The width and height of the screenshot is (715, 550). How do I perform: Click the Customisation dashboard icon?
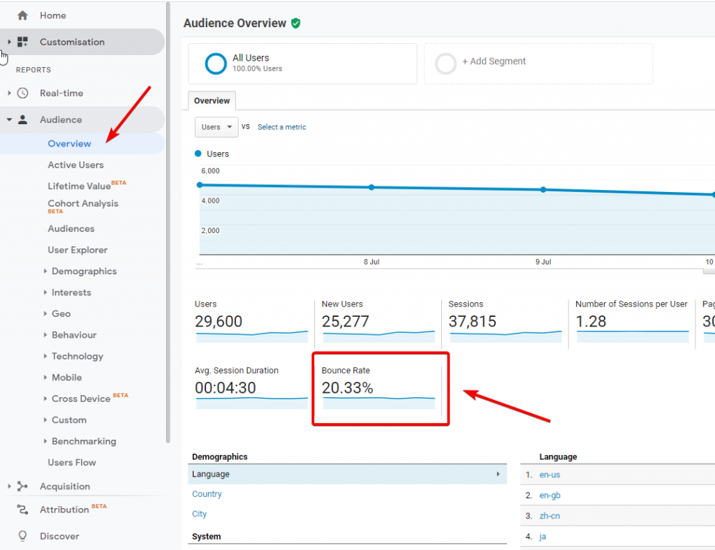(x=22, y=42)
